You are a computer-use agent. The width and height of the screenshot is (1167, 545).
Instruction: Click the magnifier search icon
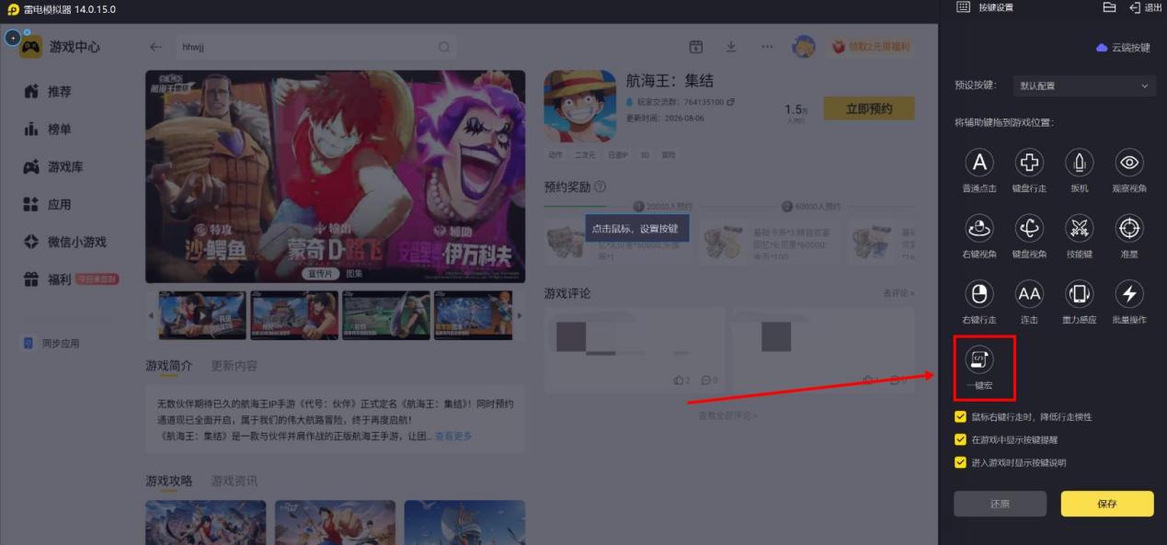tap(445, 47)
